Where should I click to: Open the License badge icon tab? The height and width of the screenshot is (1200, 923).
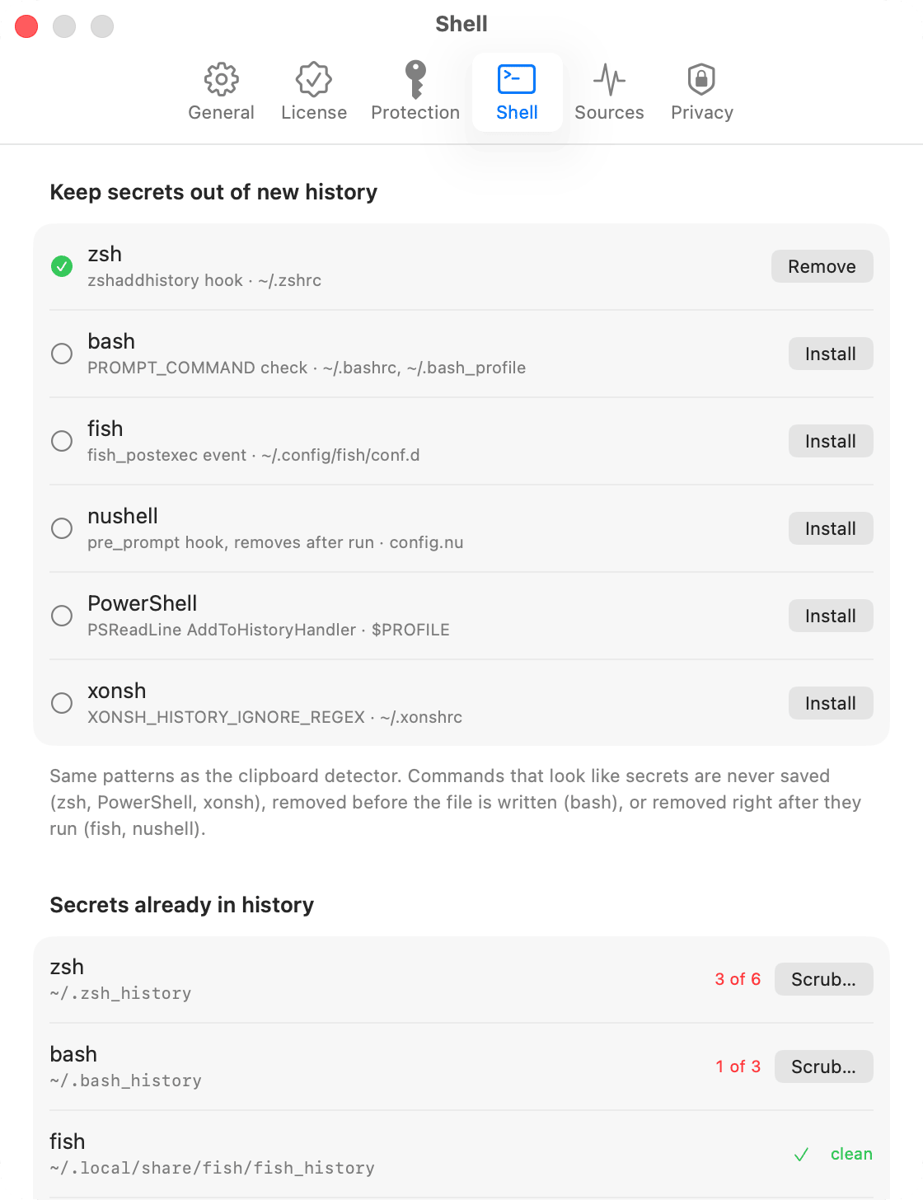pyautogui.click(x=314, y=92)
